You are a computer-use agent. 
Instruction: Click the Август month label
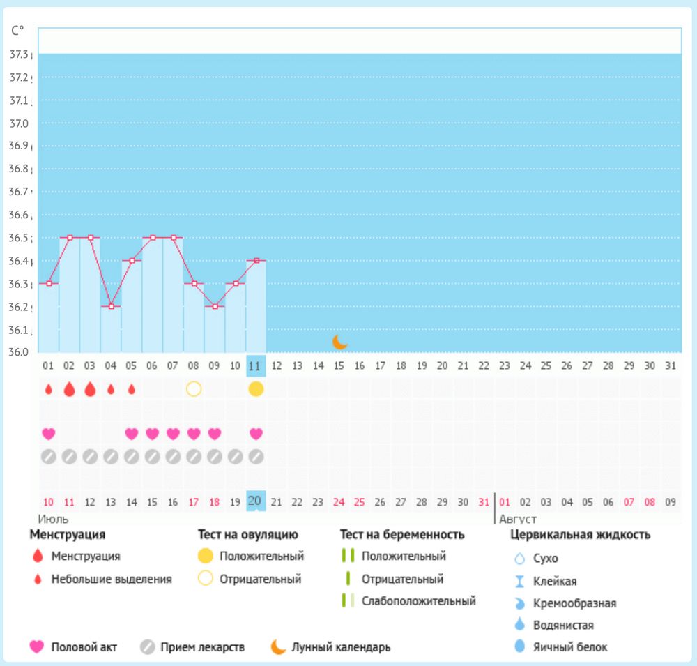(x=518, y=520)
